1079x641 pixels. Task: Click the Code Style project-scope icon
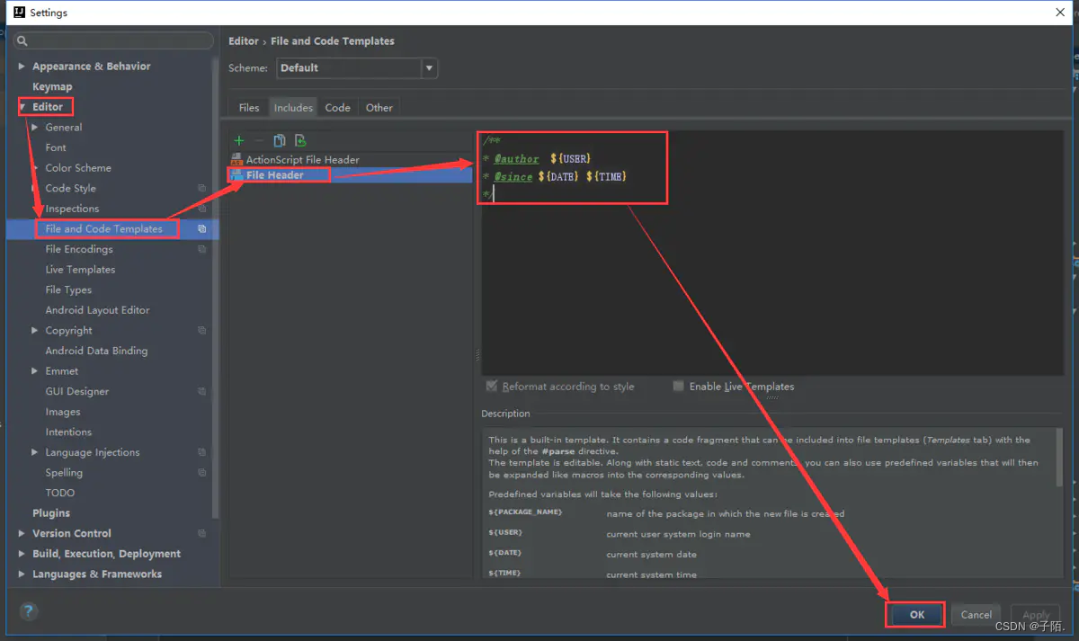click(202, 189)
